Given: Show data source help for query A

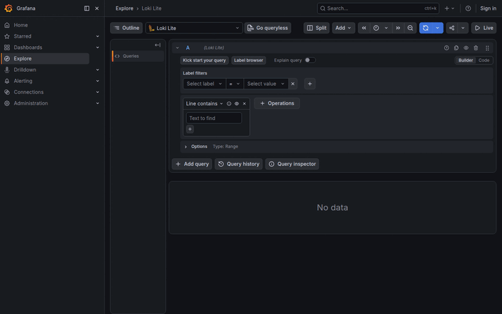Looking at the screenshot, I should point(446,47).
